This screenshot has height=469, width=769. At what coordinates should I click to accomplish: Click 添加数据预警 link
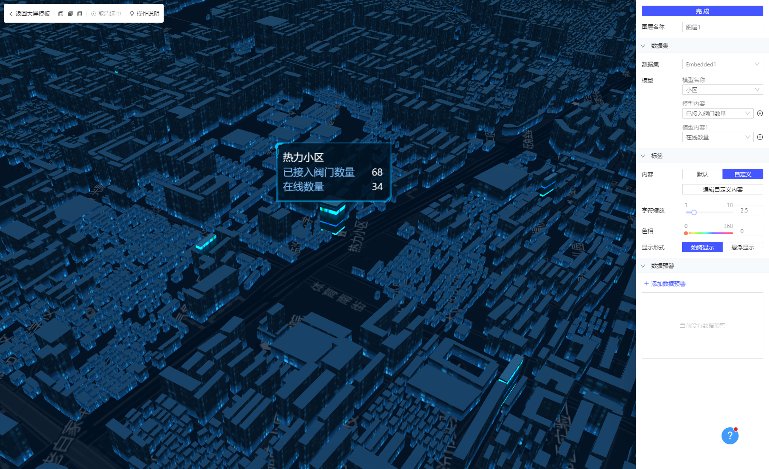click(x=665, y=284)
